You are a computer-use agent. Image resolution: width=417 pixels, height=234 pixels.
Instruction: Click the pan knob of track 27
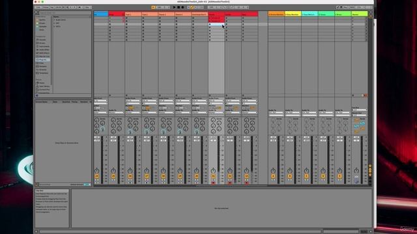pos(147,171)
